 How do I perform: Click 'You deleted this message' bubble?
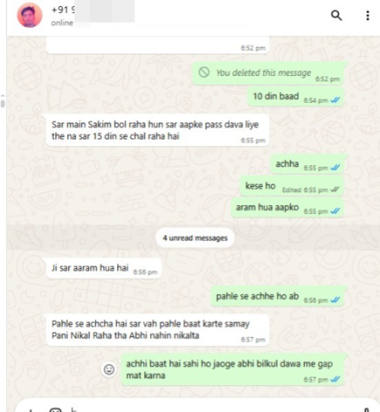coord(268,73)
